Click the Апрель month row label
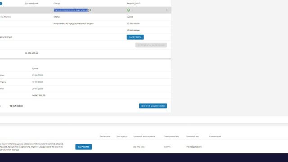The width and height of the screenshot is (288, 162). tap(3, 82)
